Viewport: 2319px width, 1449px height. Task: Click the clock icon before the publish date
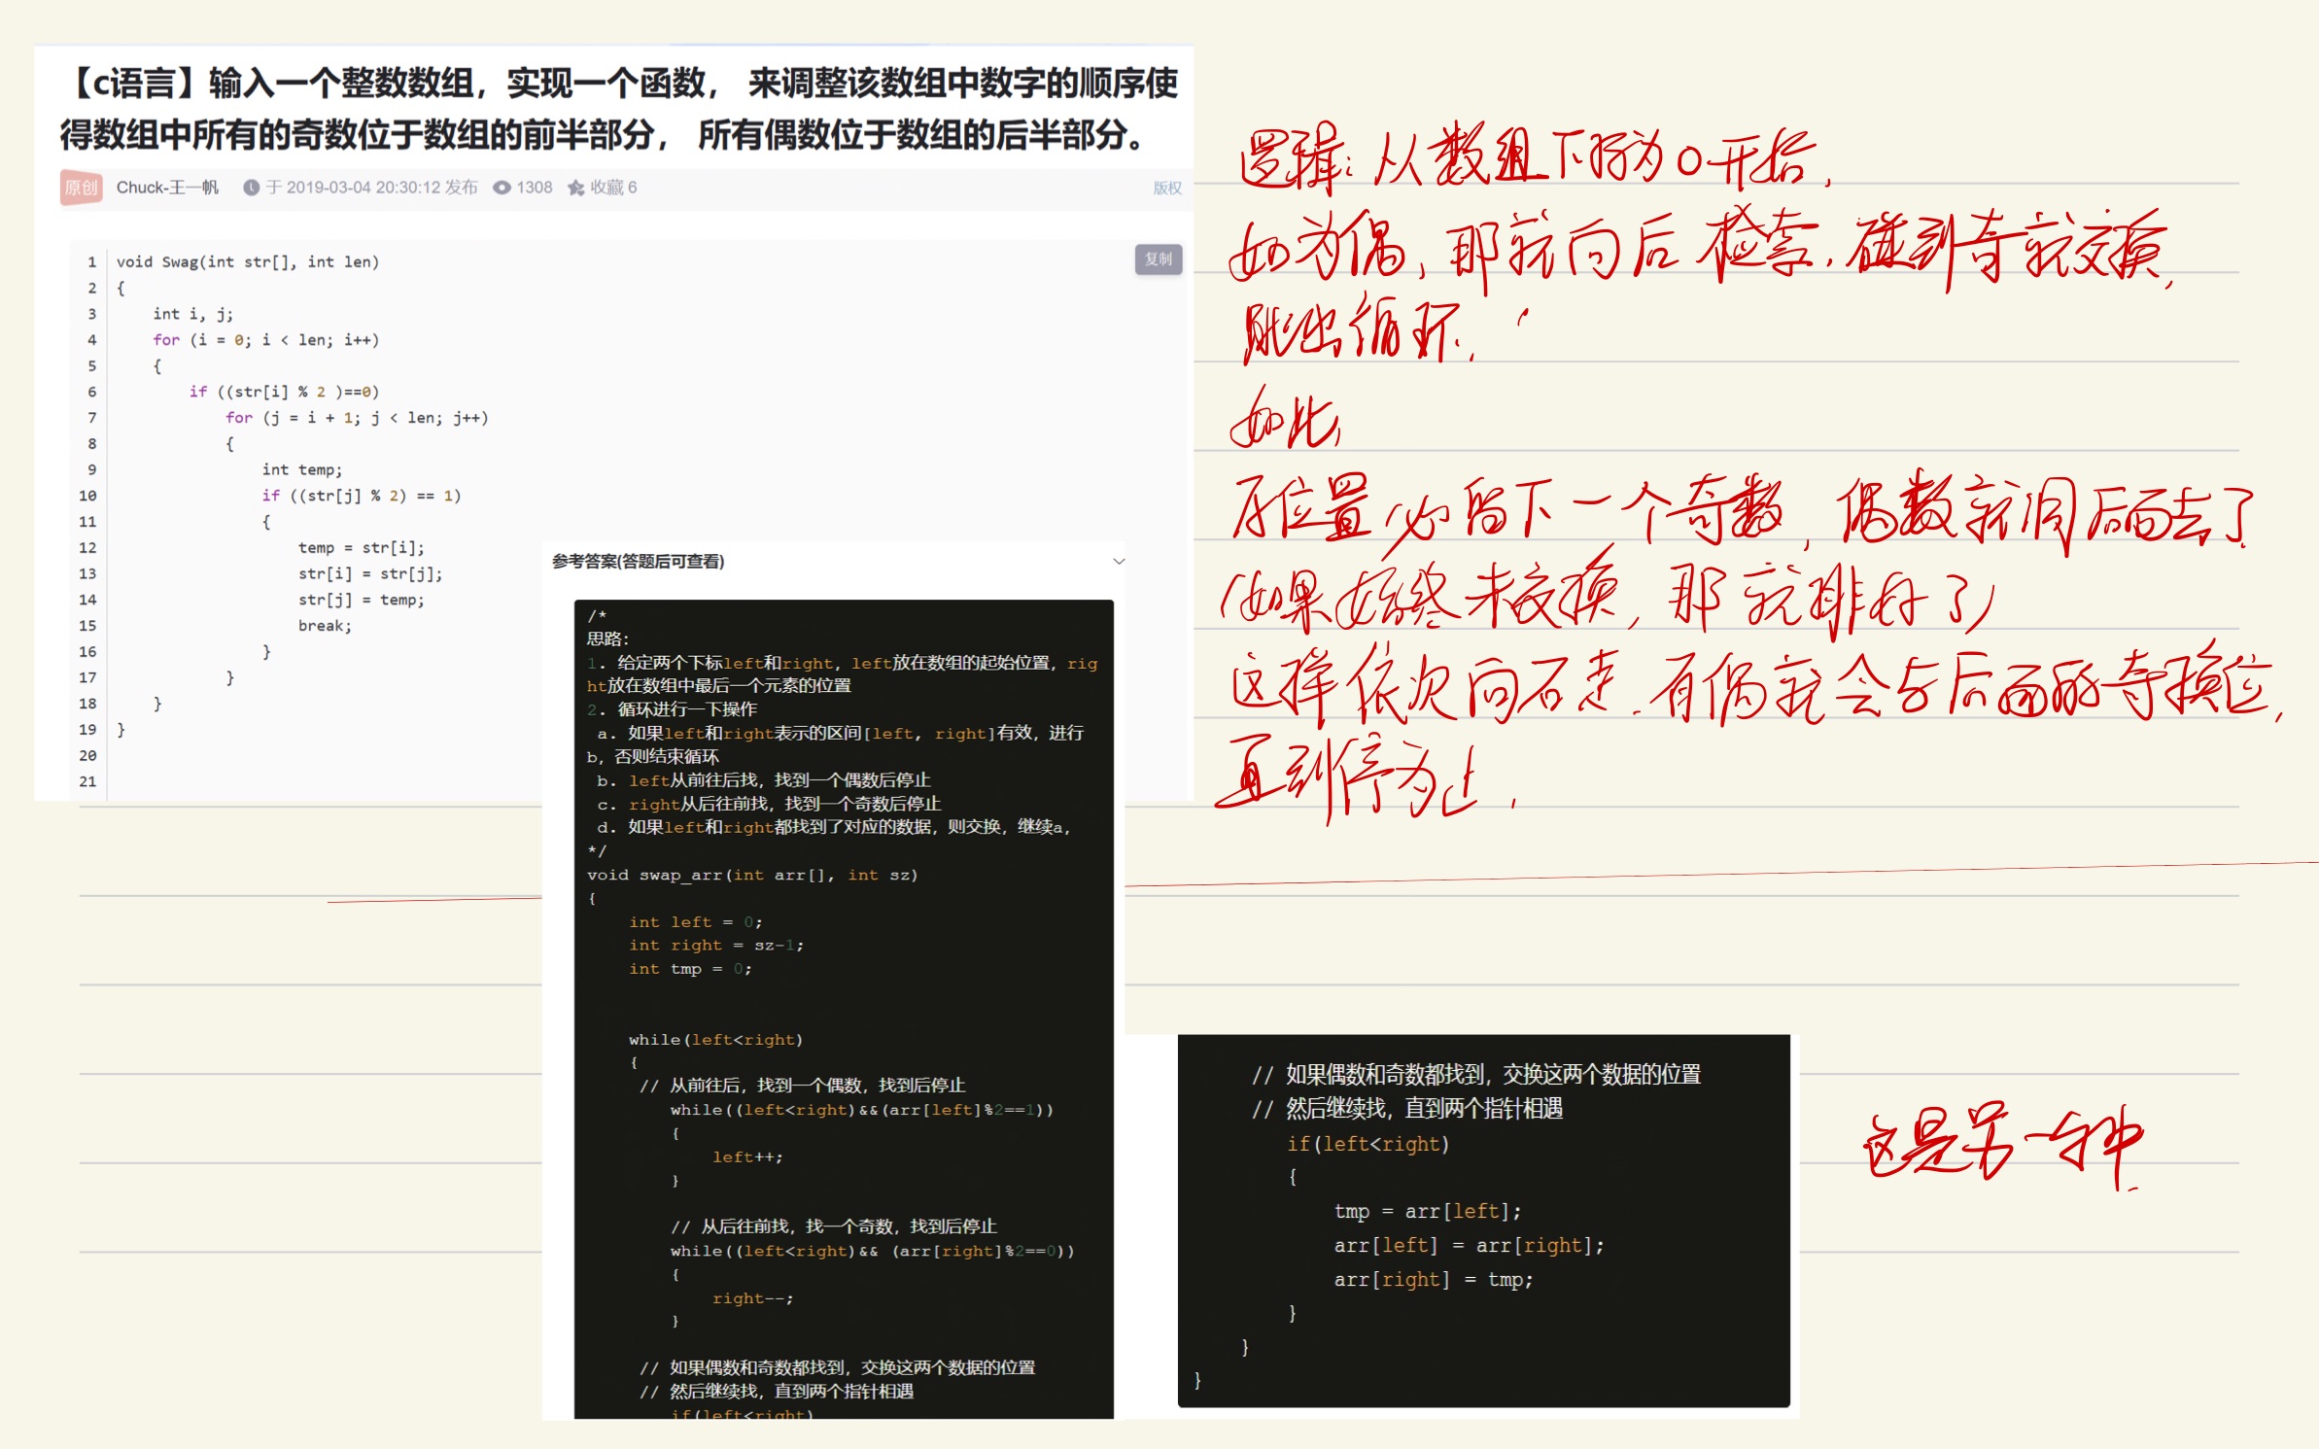(251, 188)
